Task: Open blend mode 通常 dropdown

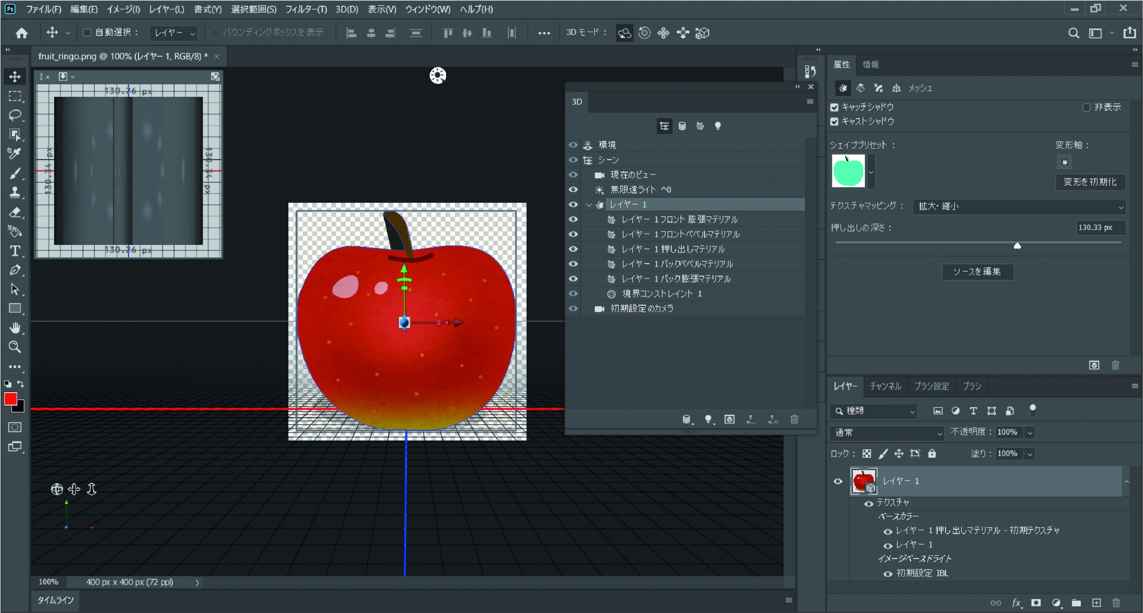Action: click(x=887, y=432)
